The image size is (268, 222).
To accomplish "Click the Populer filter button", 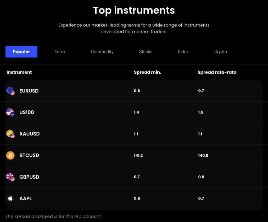I will [21, 51].
